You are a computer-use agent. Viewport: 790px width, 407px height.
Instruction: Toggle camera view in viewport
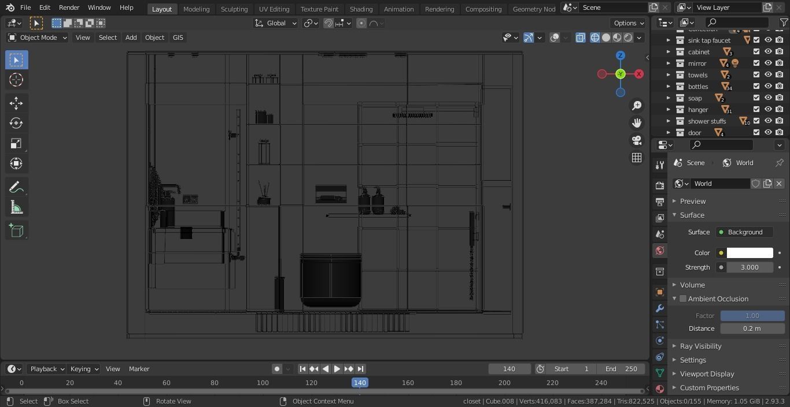(637, 140)
